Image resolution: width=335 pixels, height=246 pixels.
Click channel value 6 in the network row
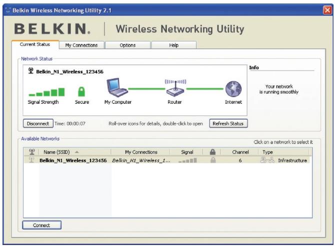click(240, 160)
